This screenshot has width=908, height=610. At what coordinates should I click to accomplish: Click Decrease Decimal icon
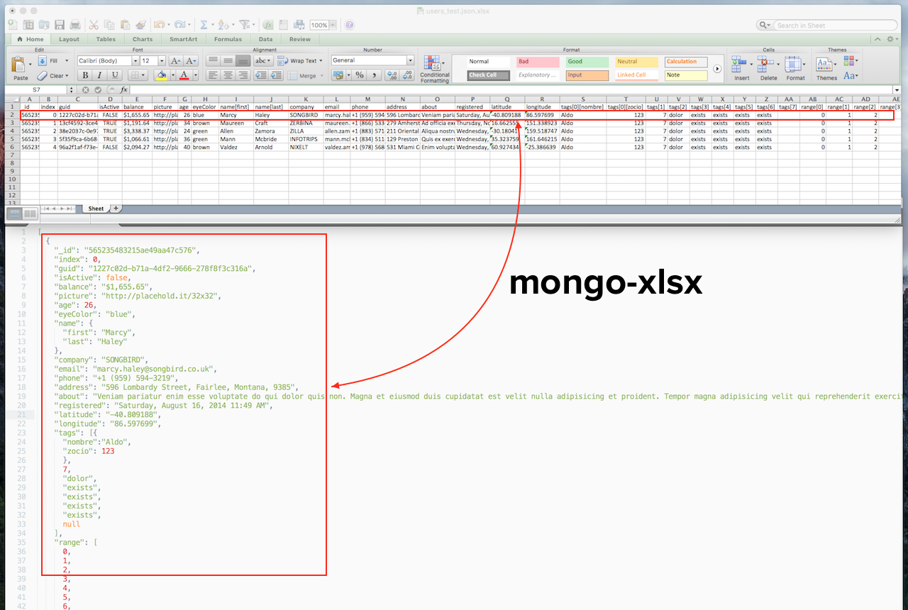[x=407, y=75]
